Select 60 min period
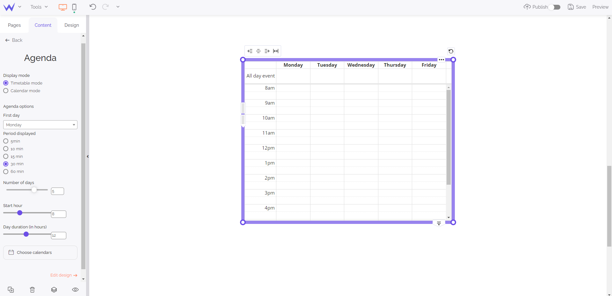612x296 pixels. (x=6, y=172)
